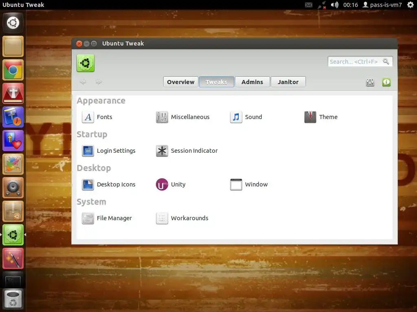Open the Login Settings icon
The width and height of the screenshot is (417, 312).
tap(88, 151)
